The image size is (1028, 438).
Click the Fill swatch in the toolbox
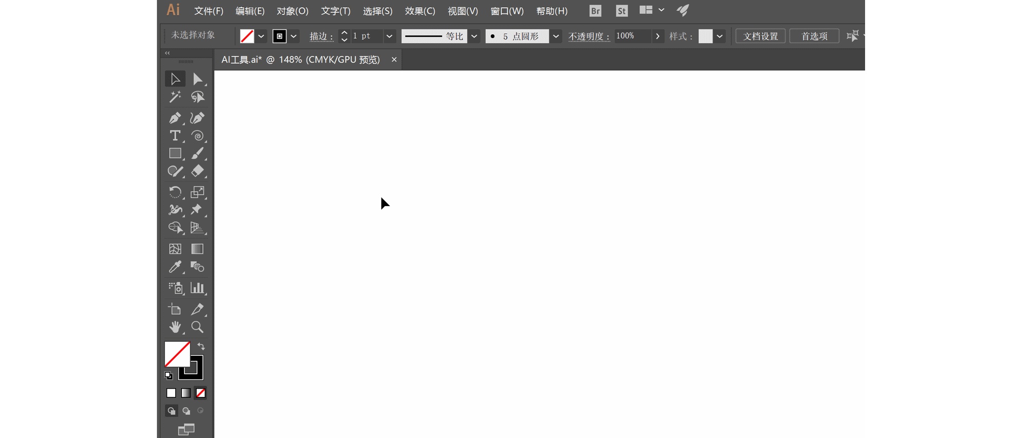[x=177, y=354]
